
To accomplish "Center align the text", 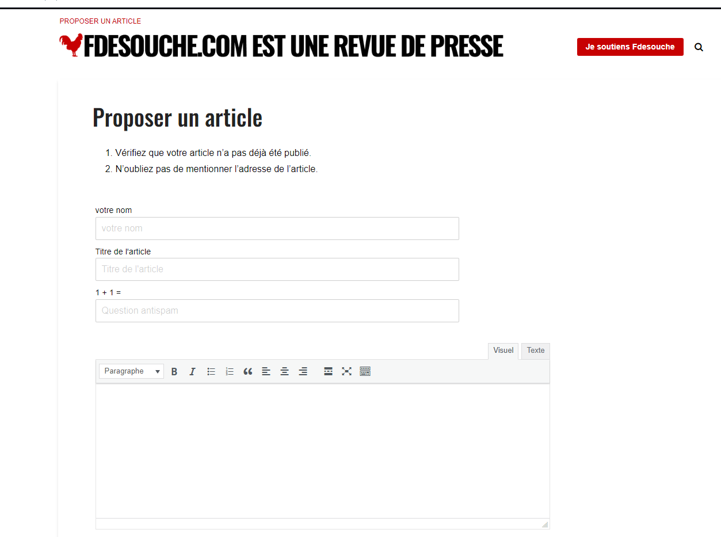I will coord(284,371).
